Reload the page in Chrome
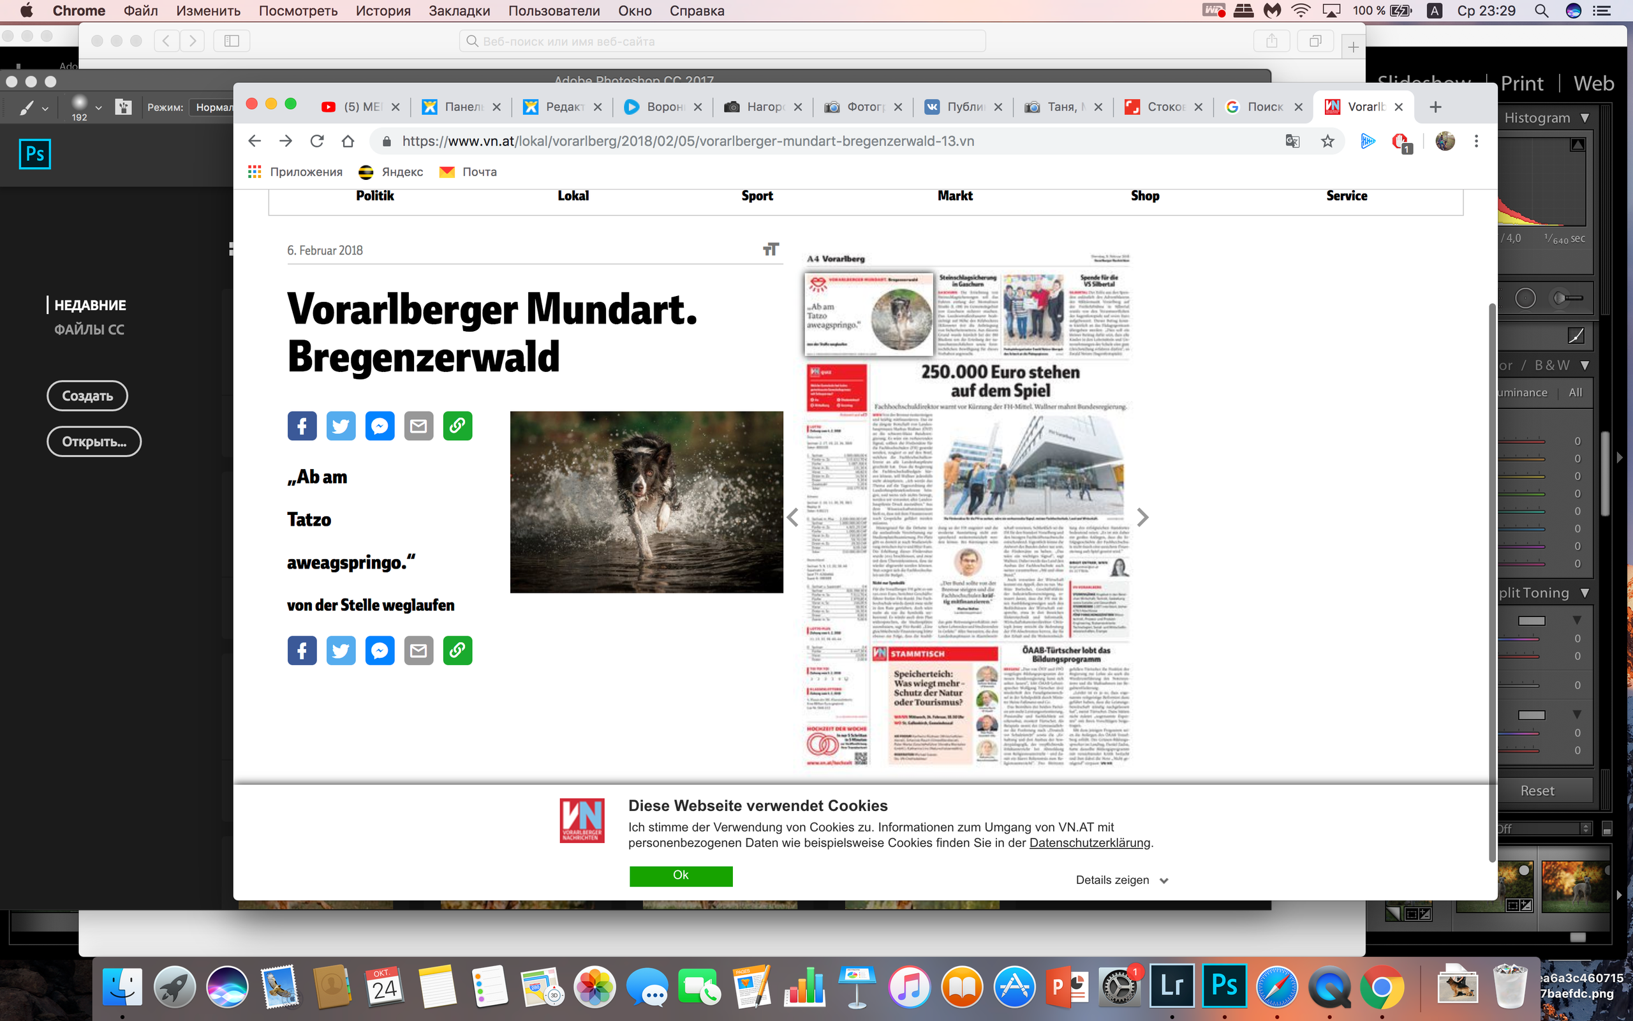The width and height of the screenshot is (1633, 1021). click(x=316, y=141)
